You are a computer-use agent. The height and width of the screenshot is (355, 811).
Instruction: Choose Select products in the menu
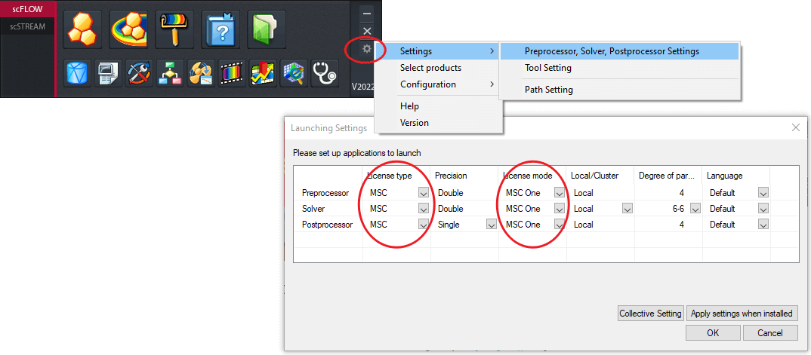tap(430, 68)
